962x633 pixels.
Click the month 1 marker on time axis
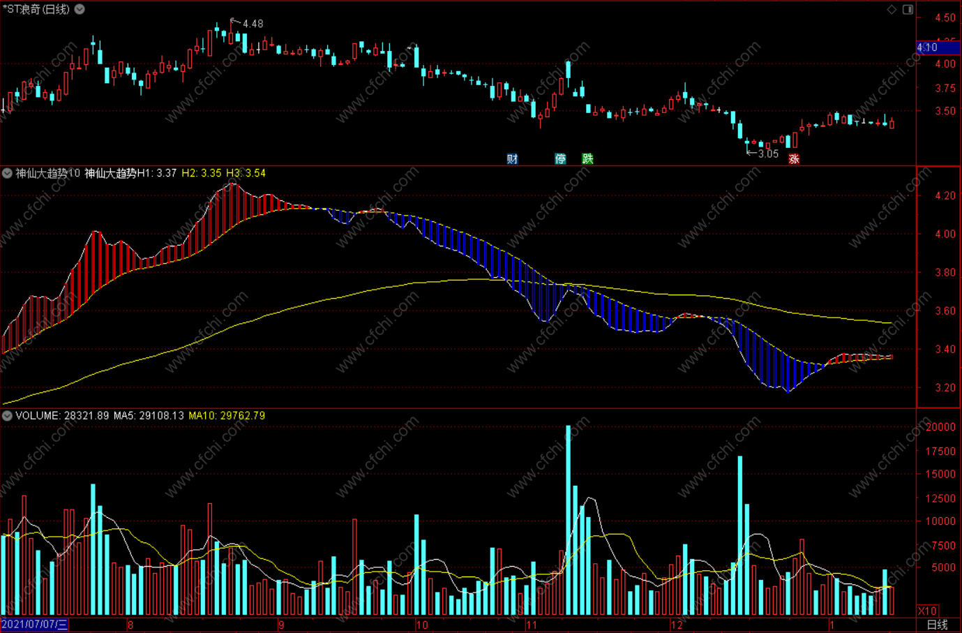[832, 625]
